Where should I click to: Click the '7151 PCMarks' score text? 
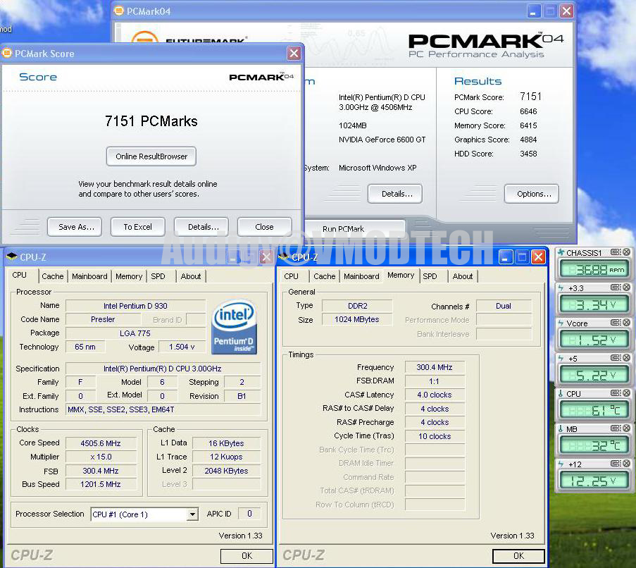coord(151,121)
